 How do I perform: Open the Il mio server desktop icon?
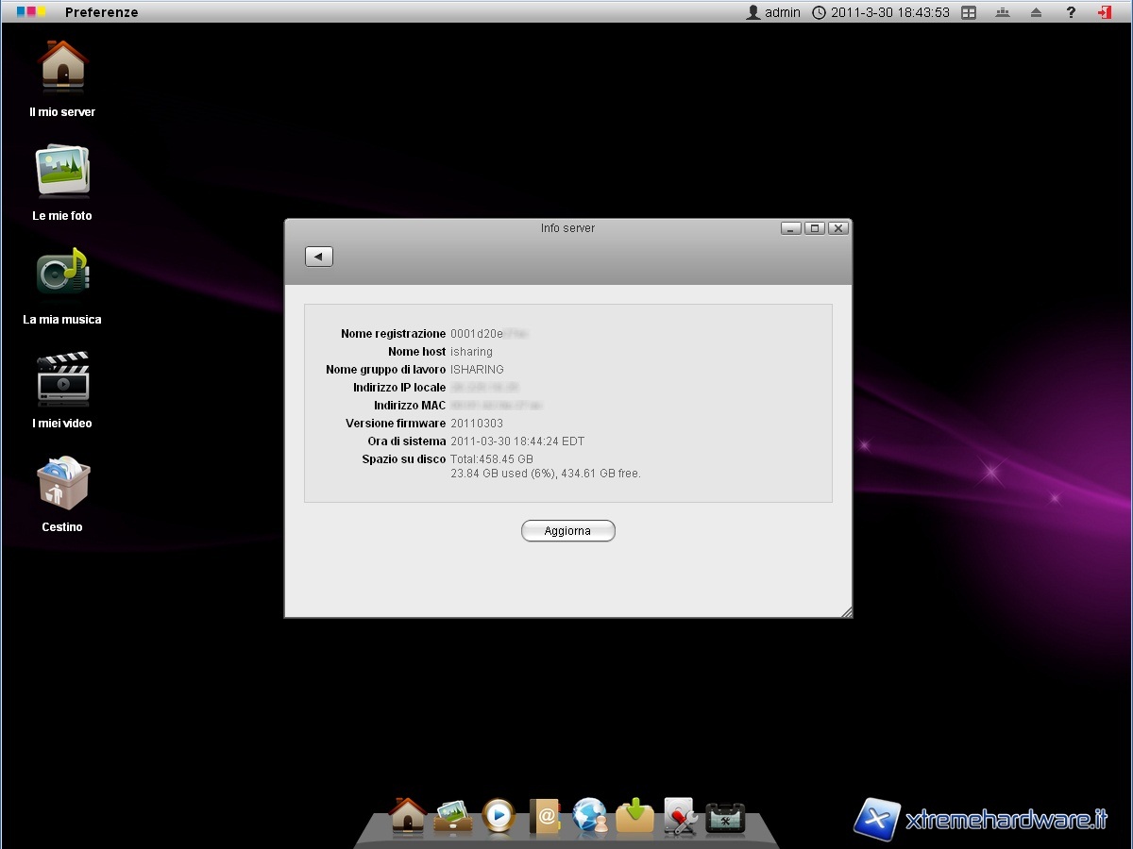coord(62,68)
